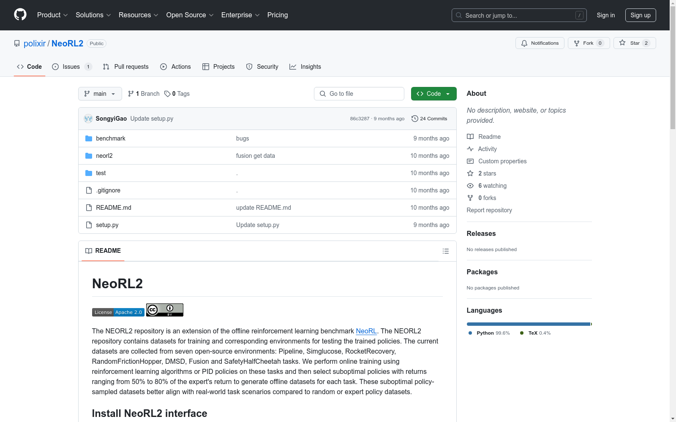This screenshot has height=422, width=676.
Task: View the 24 Commits history
Action: tap(429, 119)
